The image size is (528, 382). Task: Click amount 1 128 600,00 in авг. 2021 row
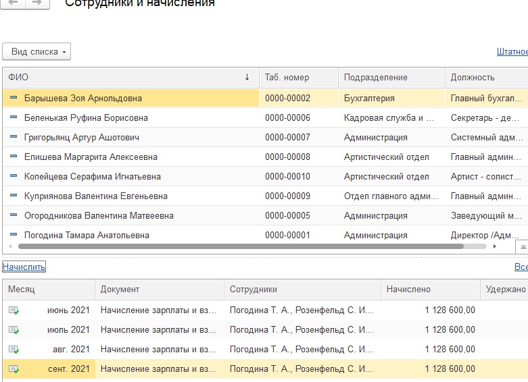point(450,349)
